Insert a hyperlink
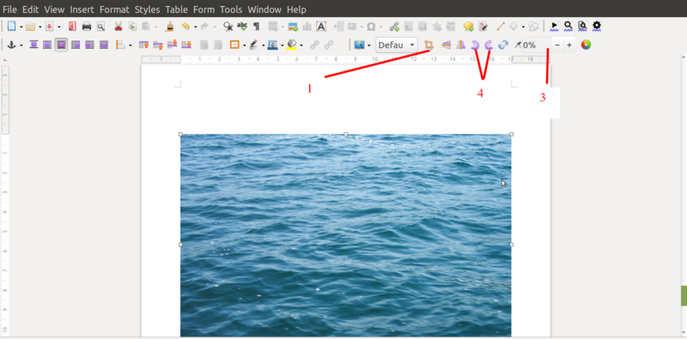Viewport: 687px width, 339px height. pyautogui.click(x=394, y=27)
